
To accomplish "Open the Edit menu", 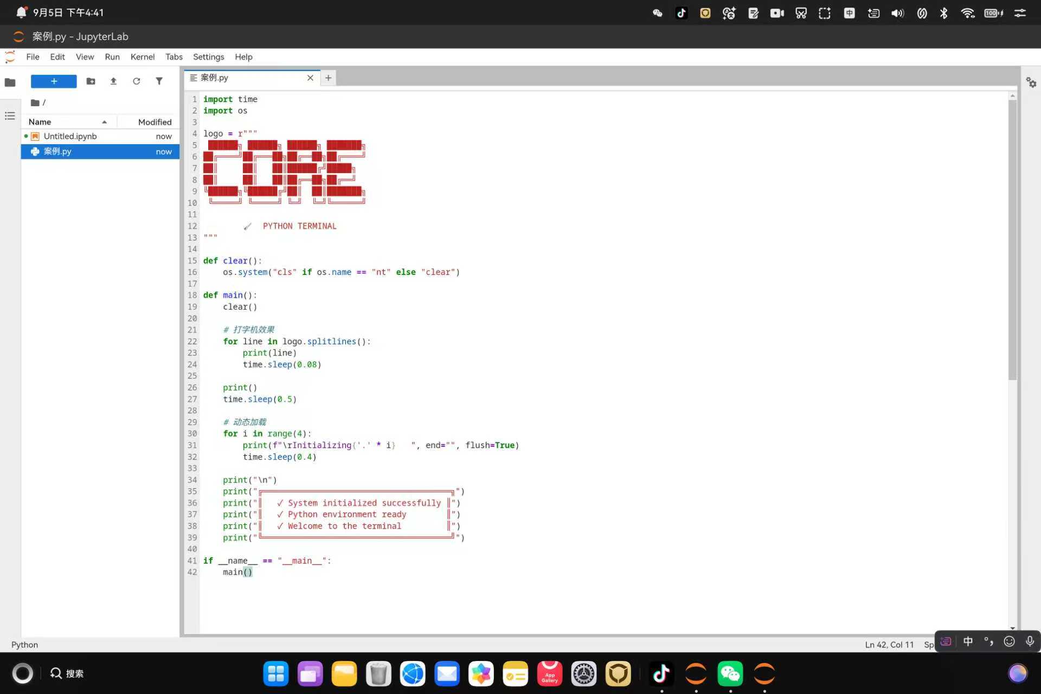I will [x=57, y=57].
